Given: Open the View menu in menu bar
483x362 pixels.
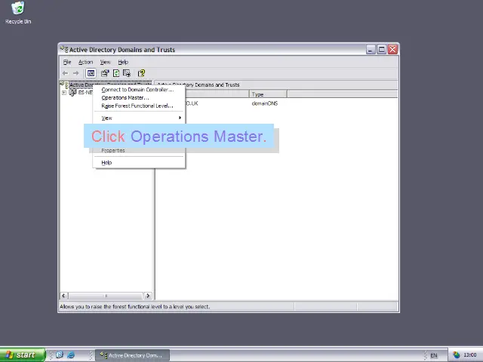Looking at the screenshot, I should (105, 62).
